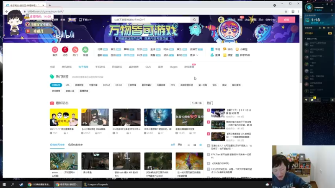Select the 王者荣耀 tag pill
335x188 pixels.
tap(132, 85)
